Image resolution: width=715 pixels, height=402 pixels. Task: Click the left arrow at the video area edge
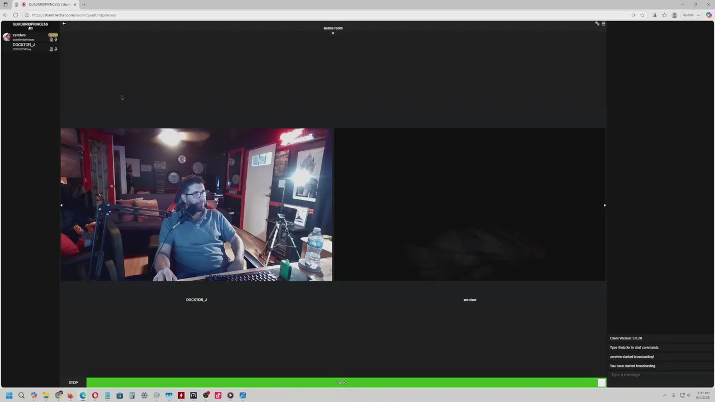(61, 205)
